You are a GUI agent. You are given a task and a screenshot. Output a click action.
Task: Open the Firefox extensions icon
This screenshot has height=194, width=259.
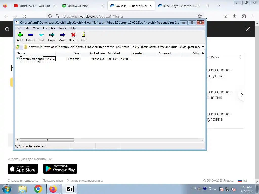244,16
